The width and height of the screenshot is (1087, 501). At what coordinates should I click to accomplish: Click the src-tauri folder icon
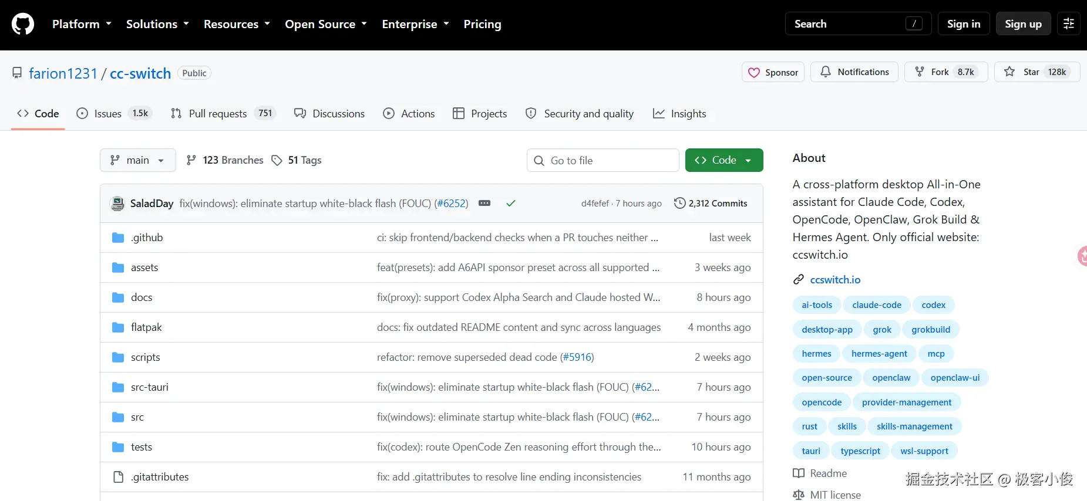[x=118, y=387]
